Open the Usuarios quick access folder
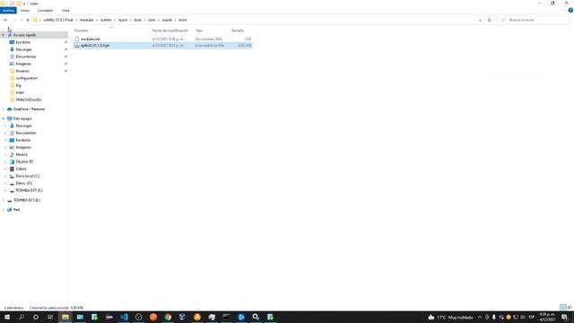This screenshot has height=323, width=574. (22, 71)
